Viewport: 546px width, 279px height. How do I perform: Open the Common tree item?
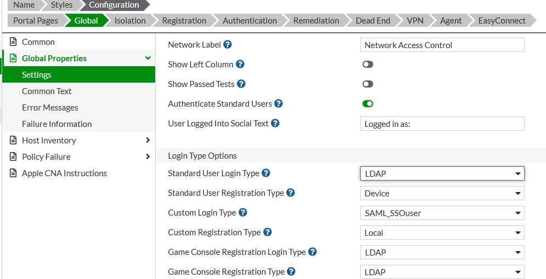pos(79,42)
